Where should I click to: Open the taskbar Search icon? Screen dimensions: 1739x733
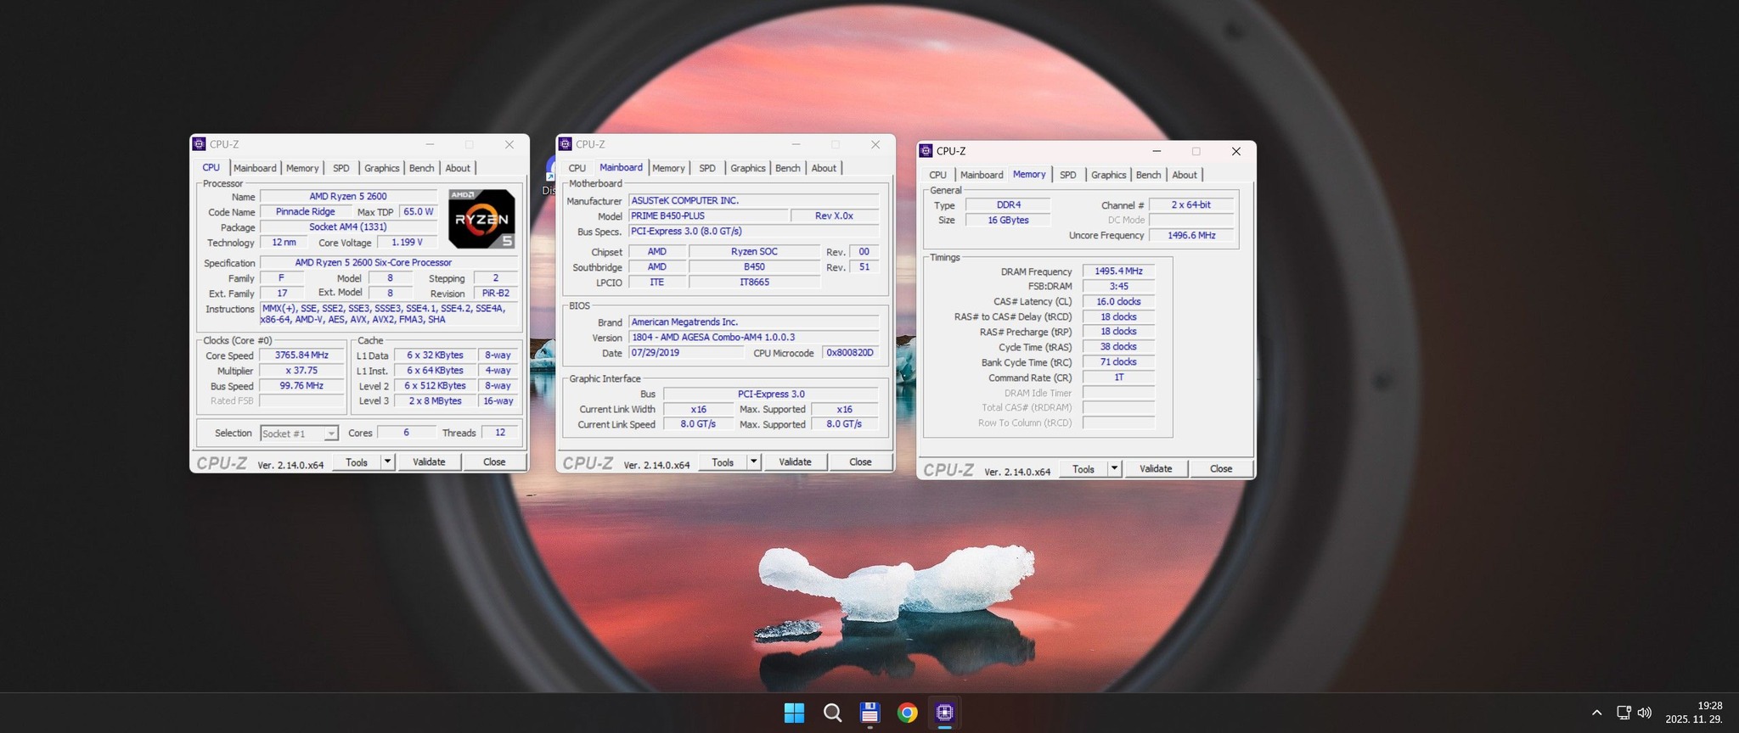pos(832,713)
